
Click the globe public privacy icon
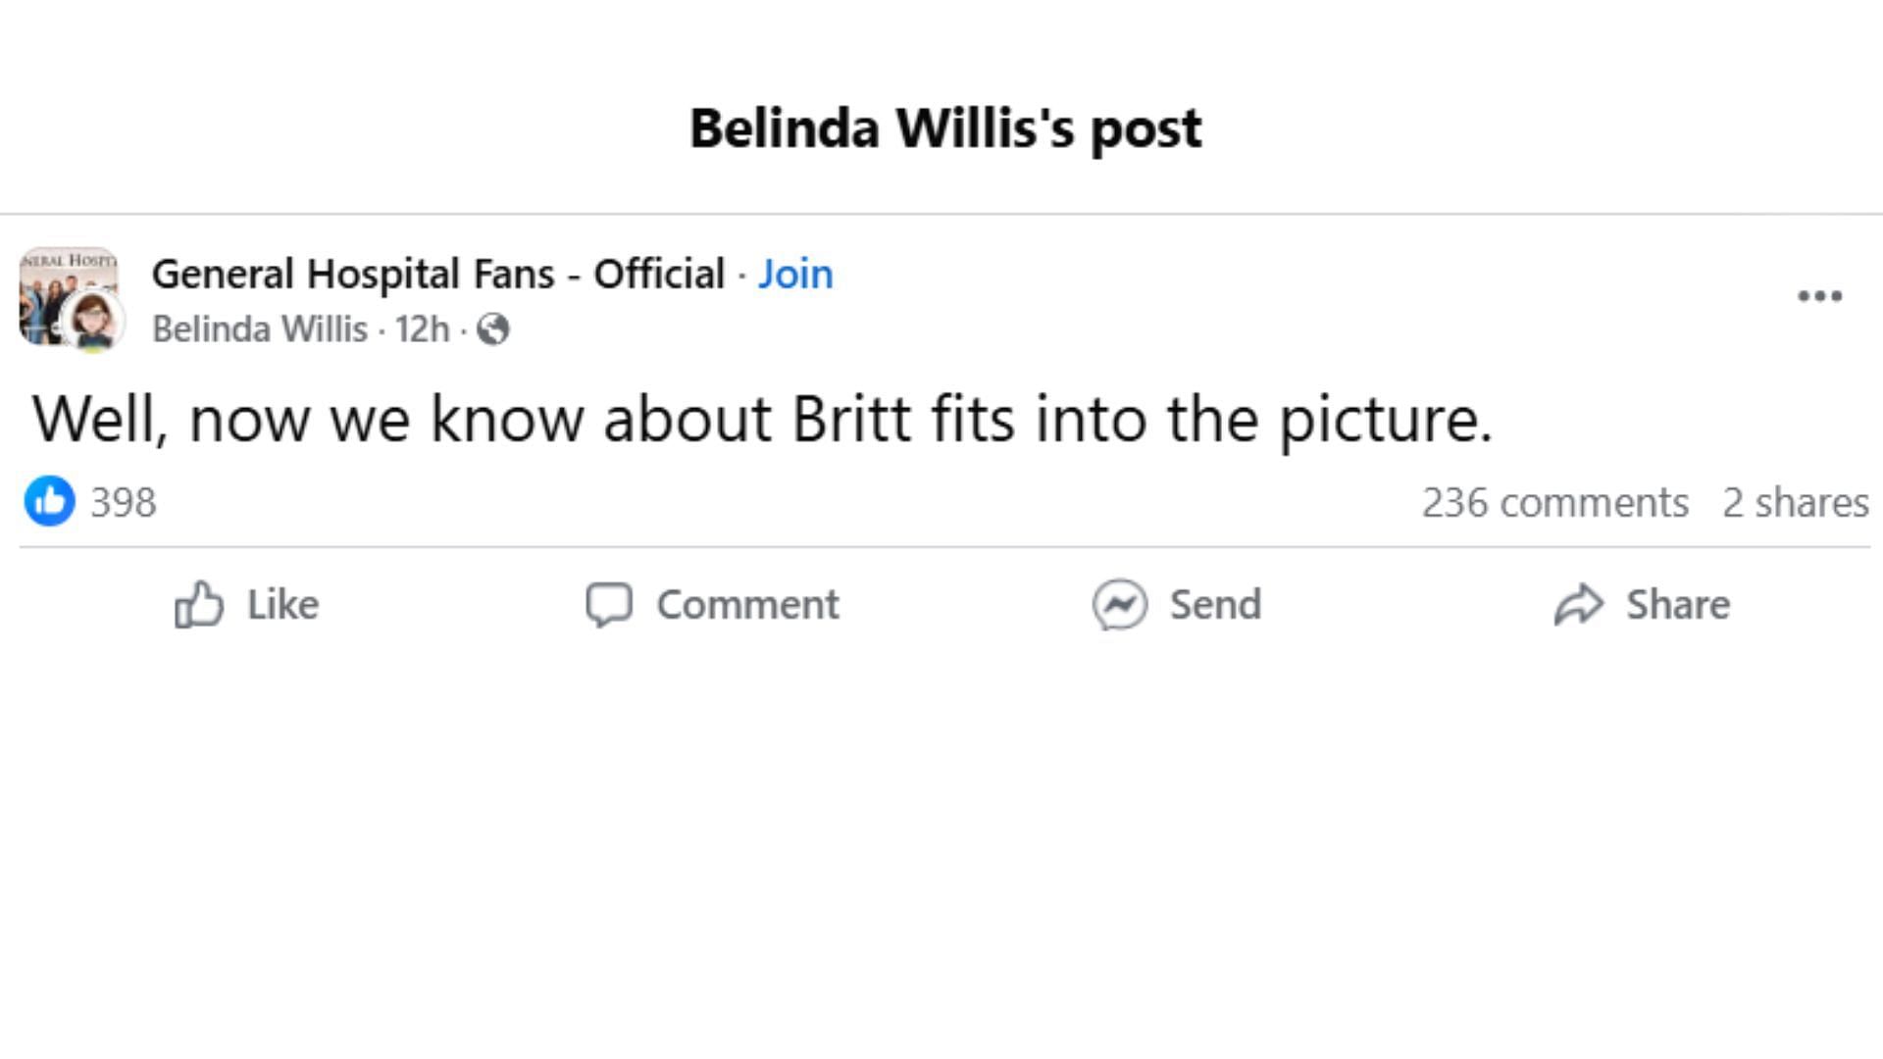(493, 329)
